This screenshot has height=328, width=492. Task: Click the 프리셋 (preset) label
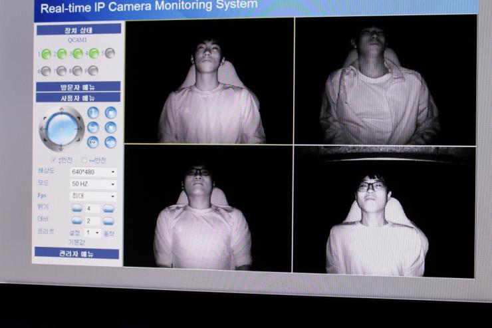tap(46, 232)
